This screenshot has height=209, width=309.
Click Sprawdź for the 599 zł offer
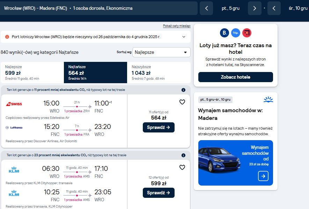point(159,193)
